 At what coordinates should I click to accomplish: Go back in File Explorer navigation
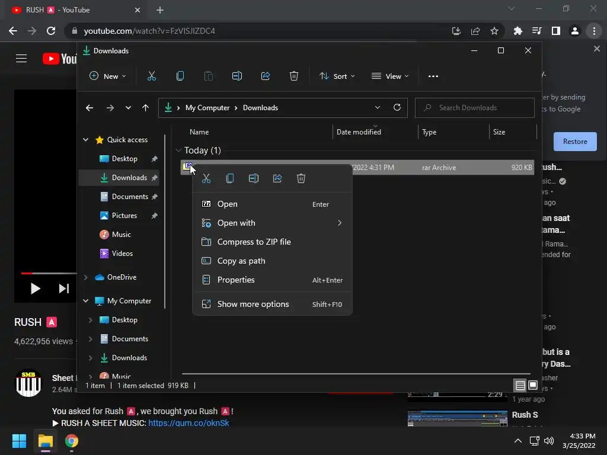click(90, 108)
